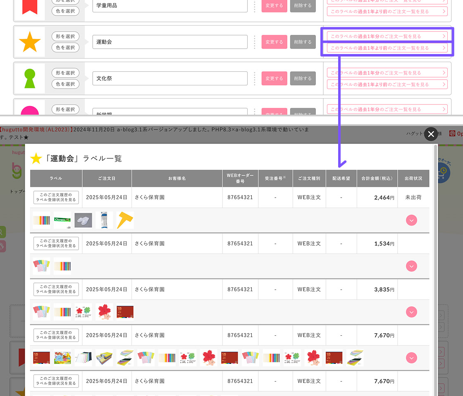Click the orange star icon for 運動会
Image resolution: width=463 pixels, height=396 pixels.
(x=30, y=42)
